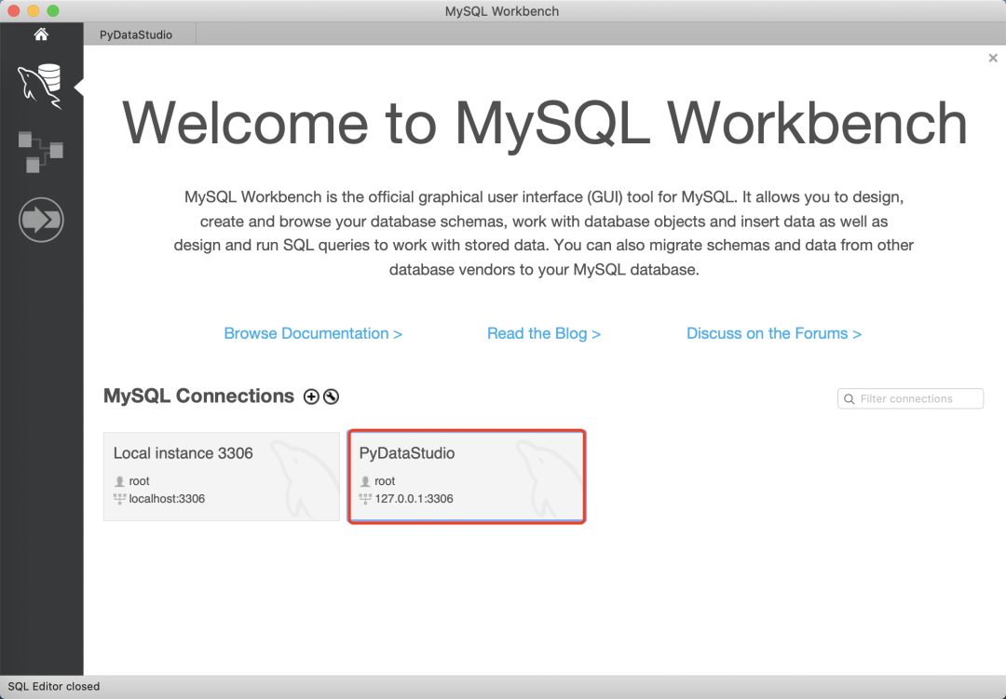Click the search magnifier in filter box
Viewport: 1006px width, 699px height.
(x=849, y=399)
